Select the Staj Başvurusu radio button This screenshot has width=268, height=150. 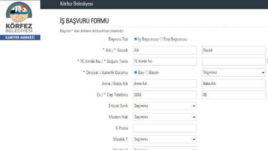(161, 39)
